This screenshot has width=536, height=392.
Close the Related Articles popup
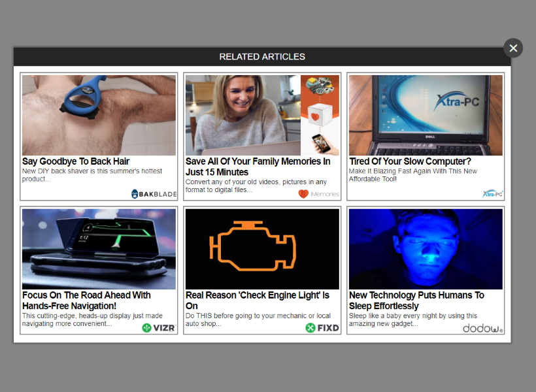(512, 48)
